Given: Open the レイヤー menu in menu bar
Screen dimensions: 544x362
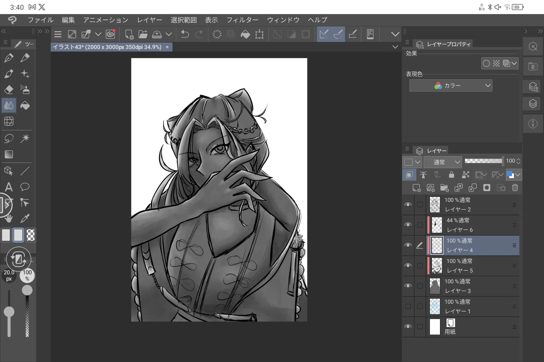Looking at the screenshot, I should (149, 20).
